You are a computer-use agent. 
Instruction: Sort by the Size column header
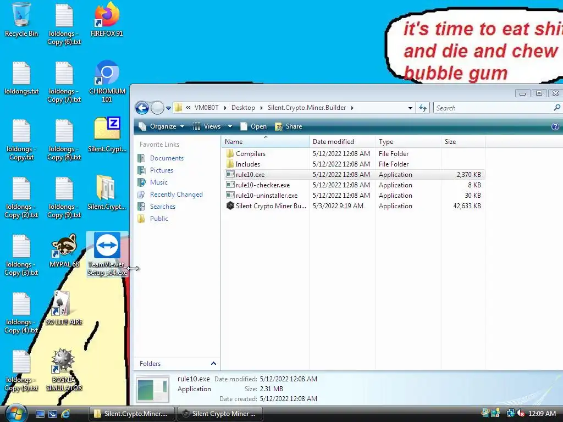[463, 142]
